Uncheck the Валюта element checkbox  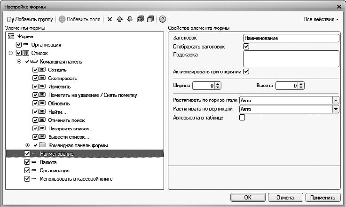pos(27,162)
